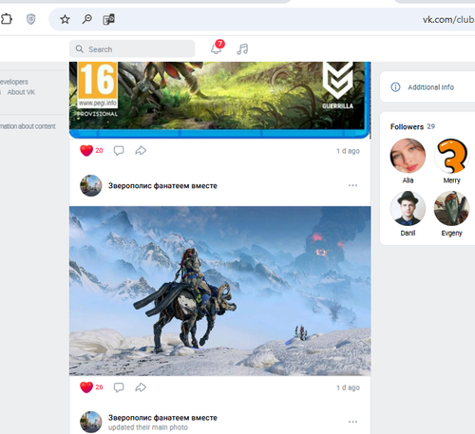The width and height of the screenshot is (475, 434).
Task: Click the VK Search field
Action: point(132,49)
